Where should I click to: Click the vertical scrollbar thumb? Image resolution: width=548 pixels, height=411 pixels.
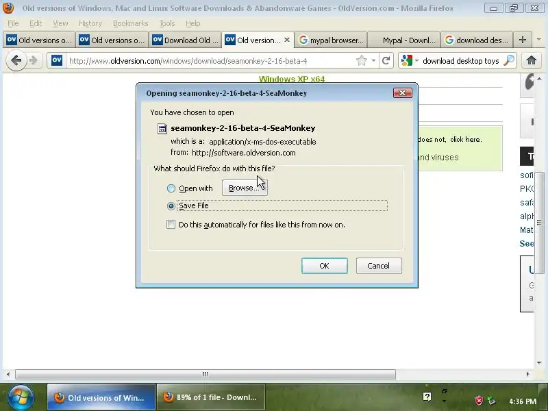pos(539,222)
